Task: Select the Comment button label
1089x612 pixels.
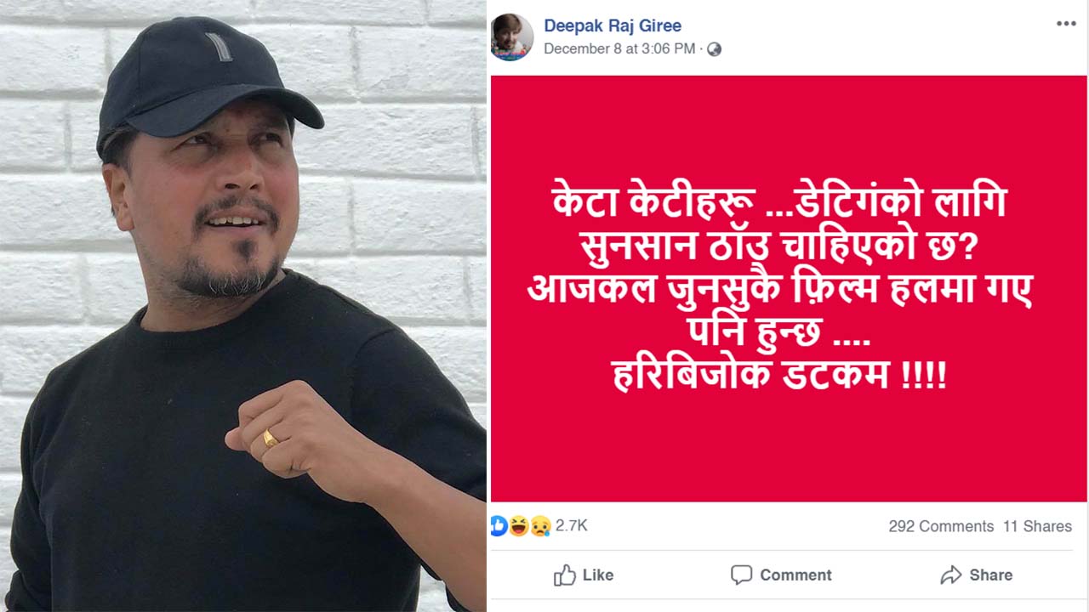Action: (795, 575)
